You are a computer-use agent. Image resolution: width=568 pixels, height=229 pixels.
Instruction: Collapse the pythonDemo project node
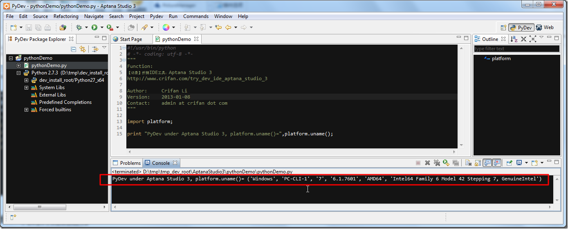11,58
